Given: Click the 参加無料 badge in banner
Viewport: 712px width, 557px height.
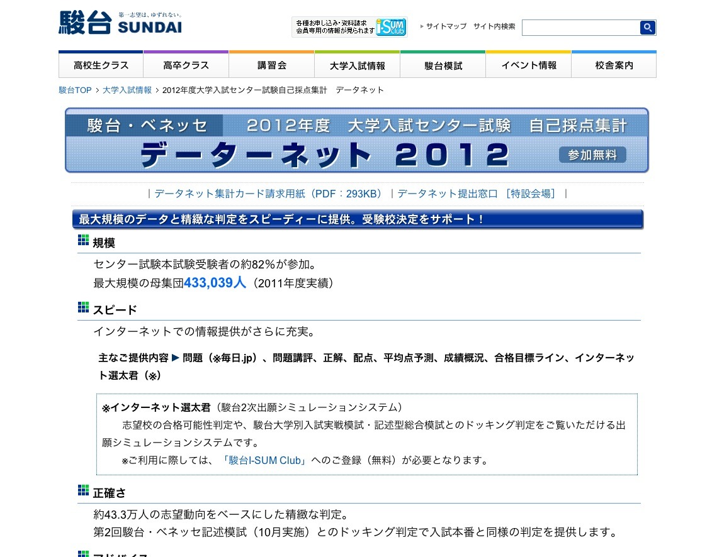Looking at the screenshot, I should pyautogui.click(x=592, y=155).
